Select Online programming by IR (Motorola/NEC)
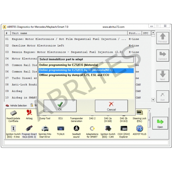Screen dimensions: 172x172 86,70
